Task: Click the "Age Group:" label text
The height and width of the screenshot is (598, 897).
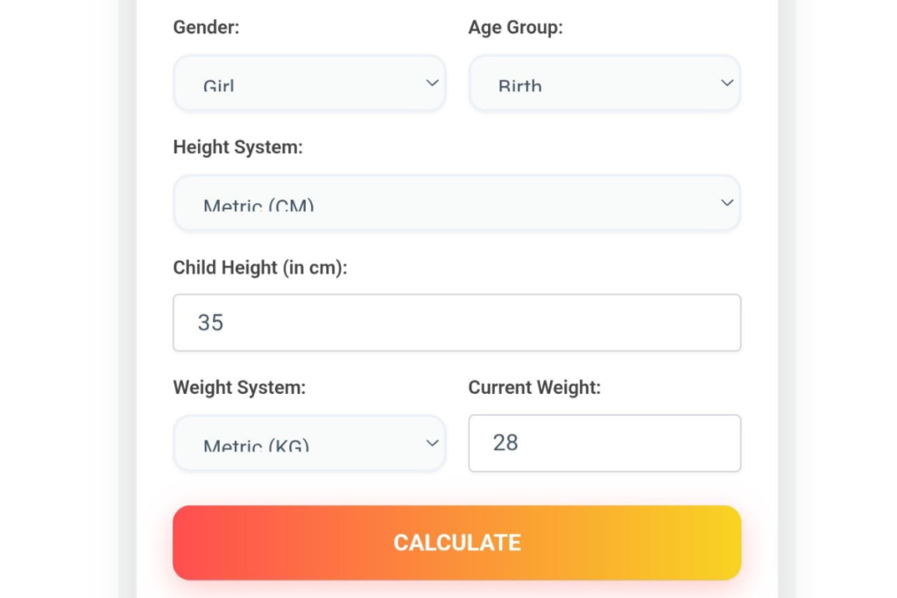Action: click(515, 27)
